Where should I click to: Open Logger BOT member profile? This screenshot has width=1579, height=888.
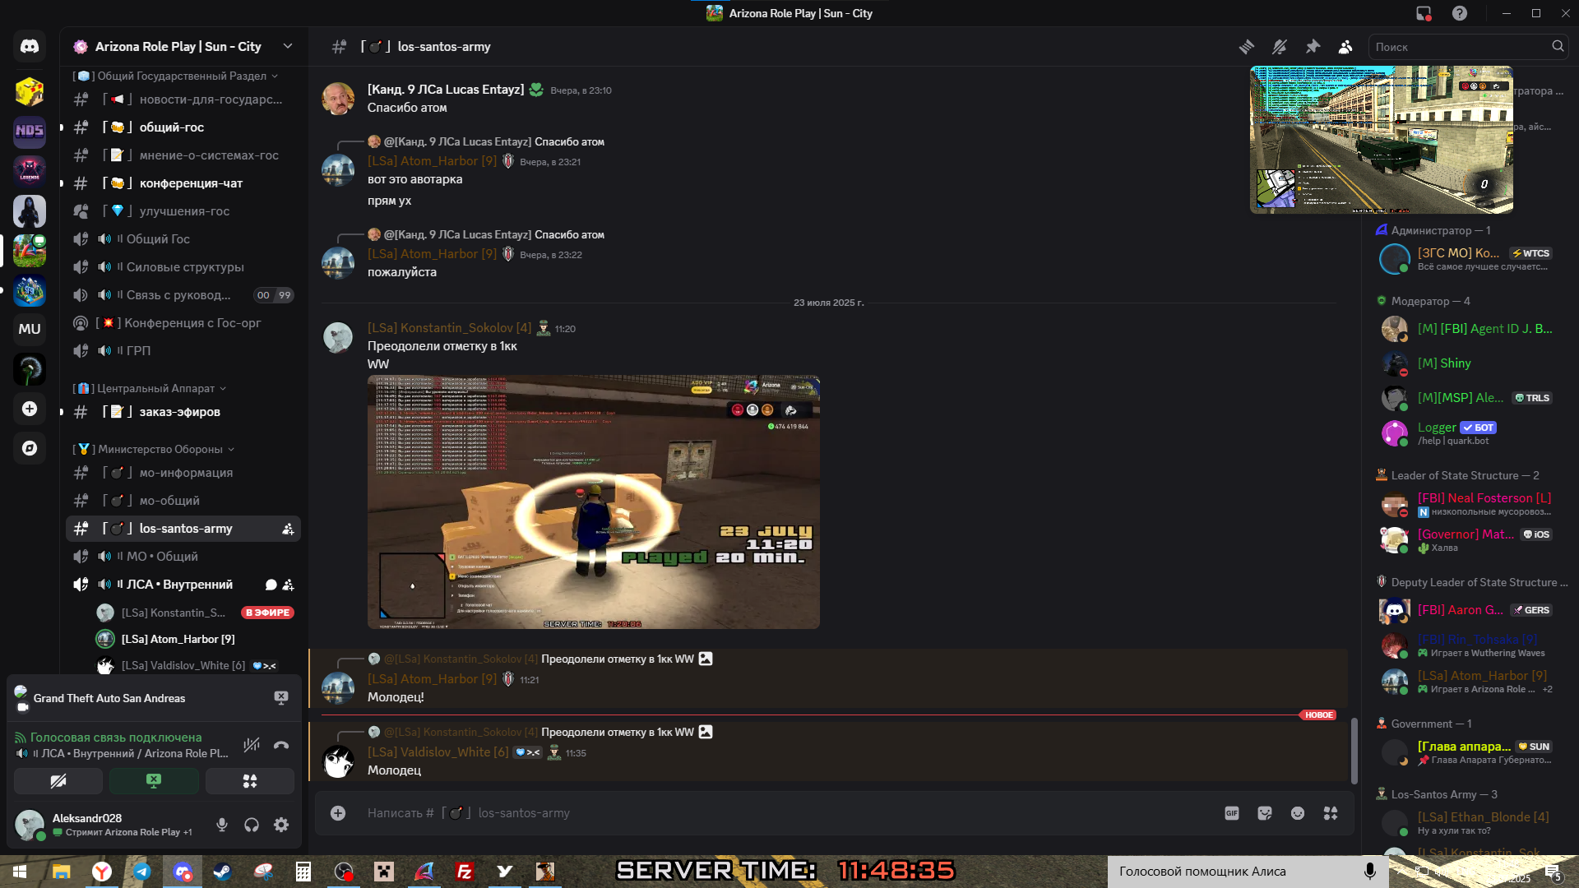[x=1469, y=433]
